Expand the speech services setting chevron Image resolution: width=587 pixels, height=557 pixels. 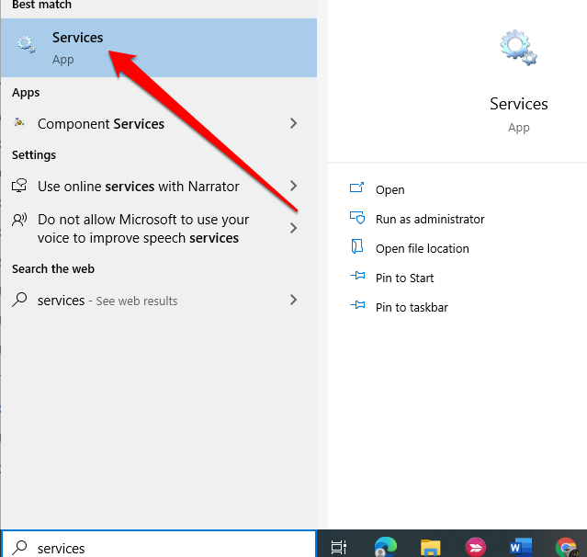(293, 228)
